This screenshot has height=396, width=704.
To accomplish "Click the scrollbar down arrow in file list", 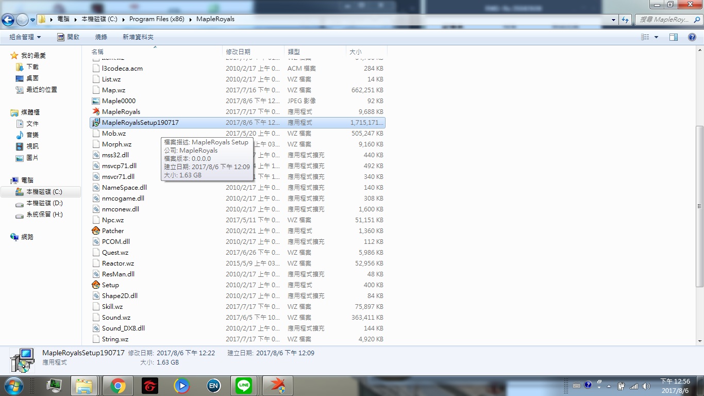I will [699, 341].
